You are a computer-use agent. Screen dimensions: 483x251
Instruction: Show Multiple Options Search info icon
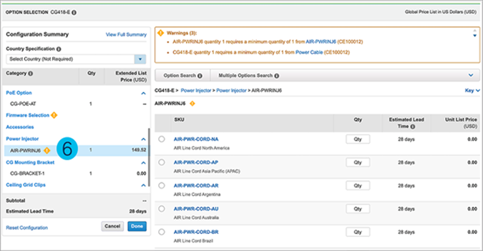[277, 76]
